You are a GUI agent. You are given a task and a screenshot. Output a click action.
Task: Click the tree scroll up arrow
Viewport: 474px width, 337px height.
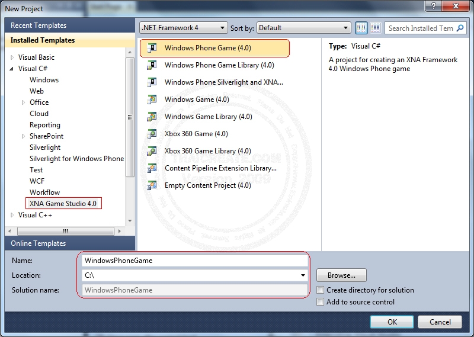130,52
